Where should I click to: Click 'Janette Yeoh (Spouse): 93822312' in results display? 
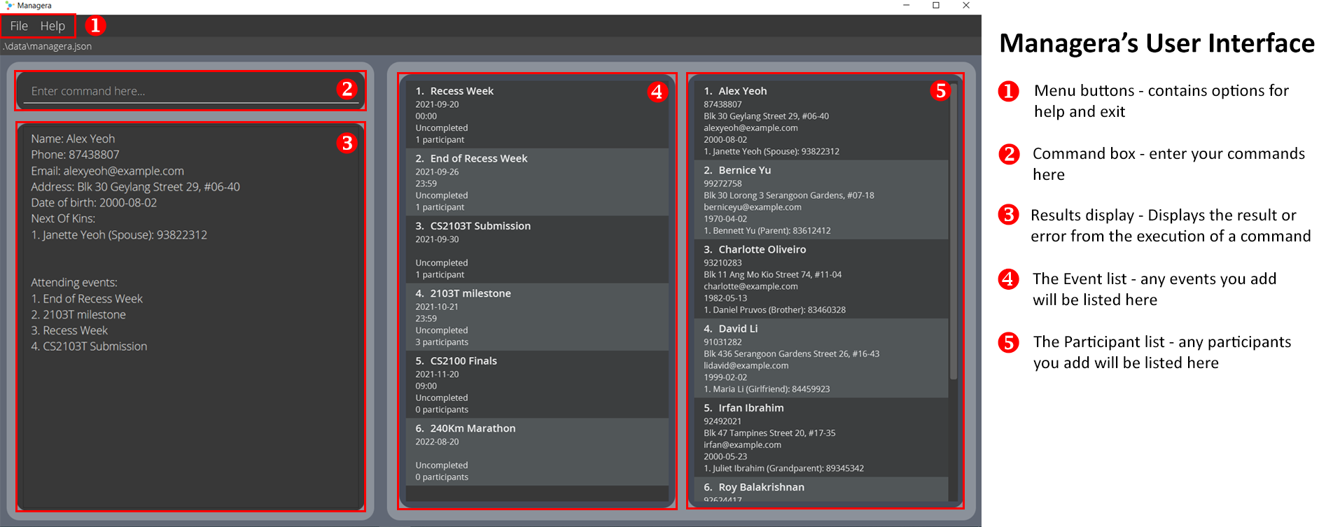coord(119,234)
